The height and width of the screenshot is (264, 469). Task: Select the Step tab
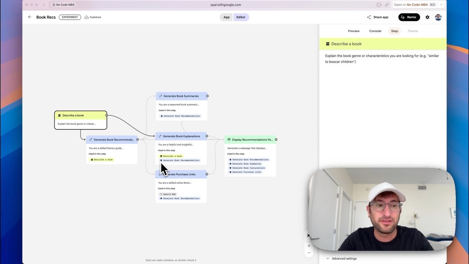tap(395, 31)
